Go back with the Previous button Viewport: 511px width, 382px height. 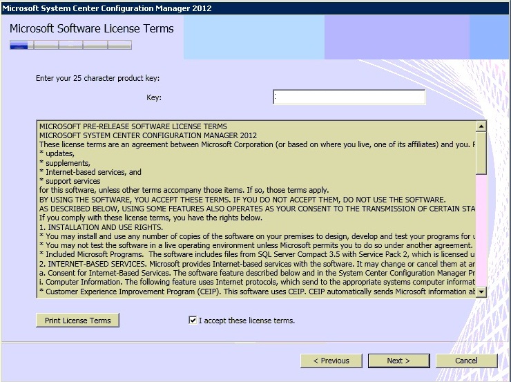point(331,361)
